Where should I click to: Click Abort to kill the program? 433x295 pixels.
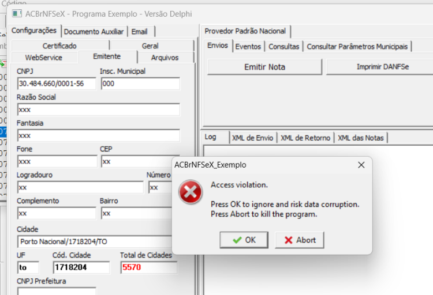(300, 240)
